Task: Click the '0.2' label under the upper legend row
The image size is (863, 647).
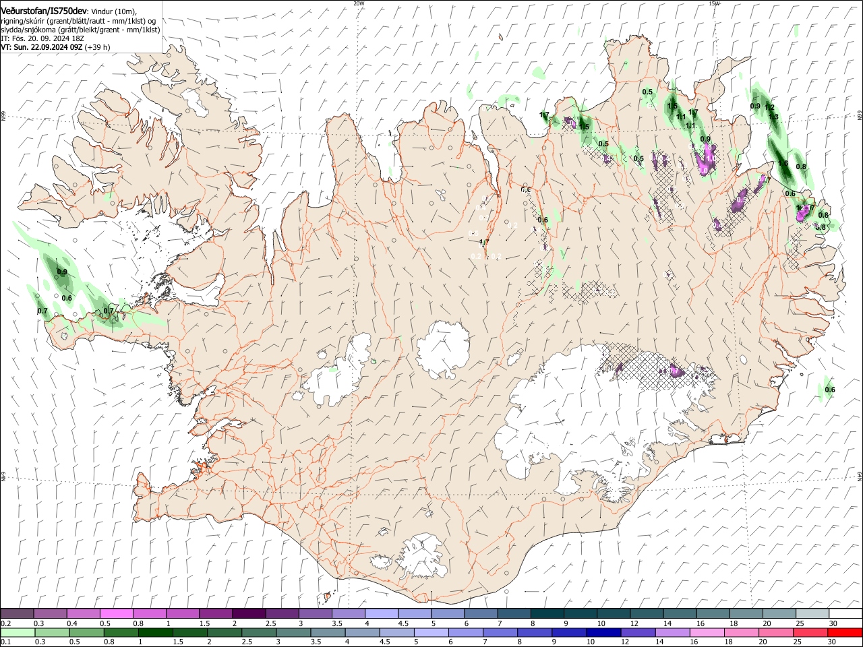Action: (x=6, y=624)
